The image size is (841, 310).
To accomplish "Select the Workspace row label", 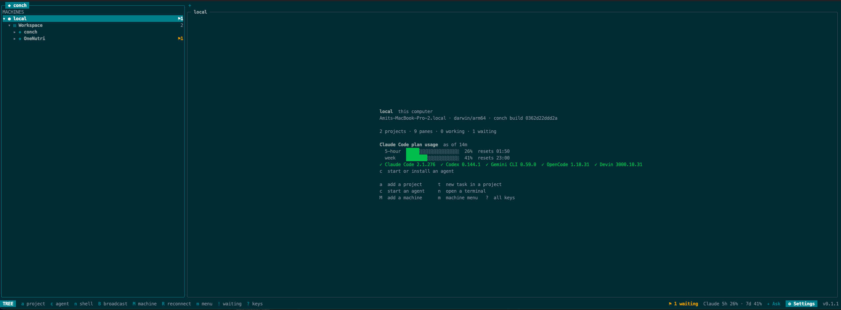I will click(31, 25).
